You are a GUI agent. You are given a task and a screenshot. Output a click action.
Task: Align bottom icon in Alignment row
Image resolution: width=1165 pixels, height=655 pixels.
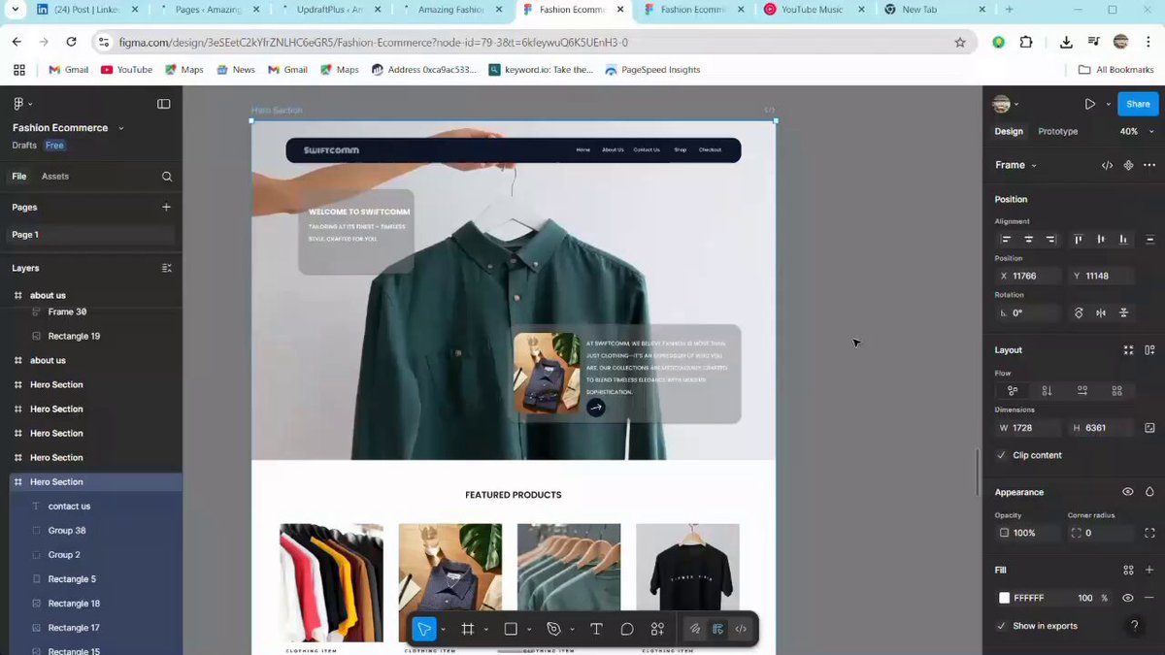[x=1123, y=239]
